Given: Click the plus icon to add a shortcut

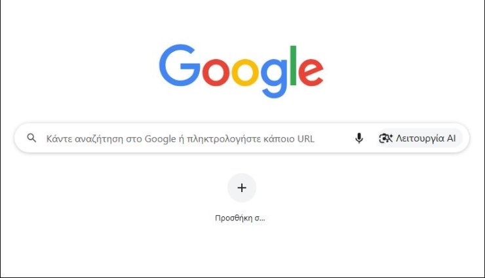Looking at the screenshot, I should tap(242, 188).
